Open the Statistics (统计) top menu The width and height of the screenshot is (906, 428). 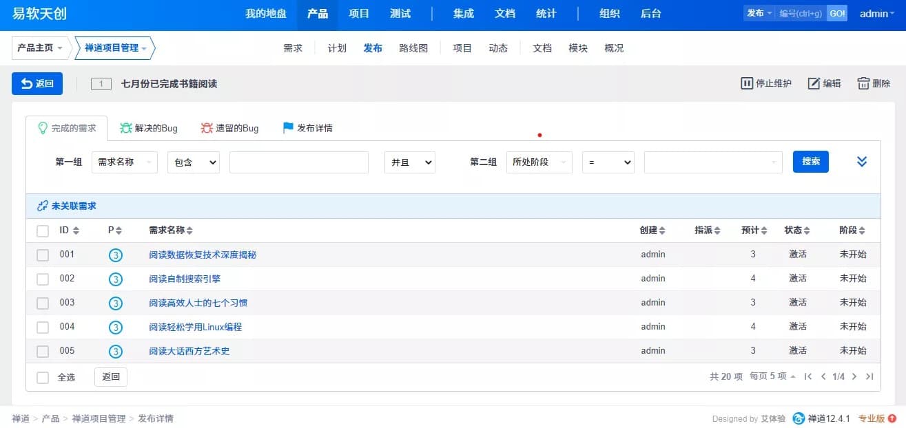[x=546, y=14]
